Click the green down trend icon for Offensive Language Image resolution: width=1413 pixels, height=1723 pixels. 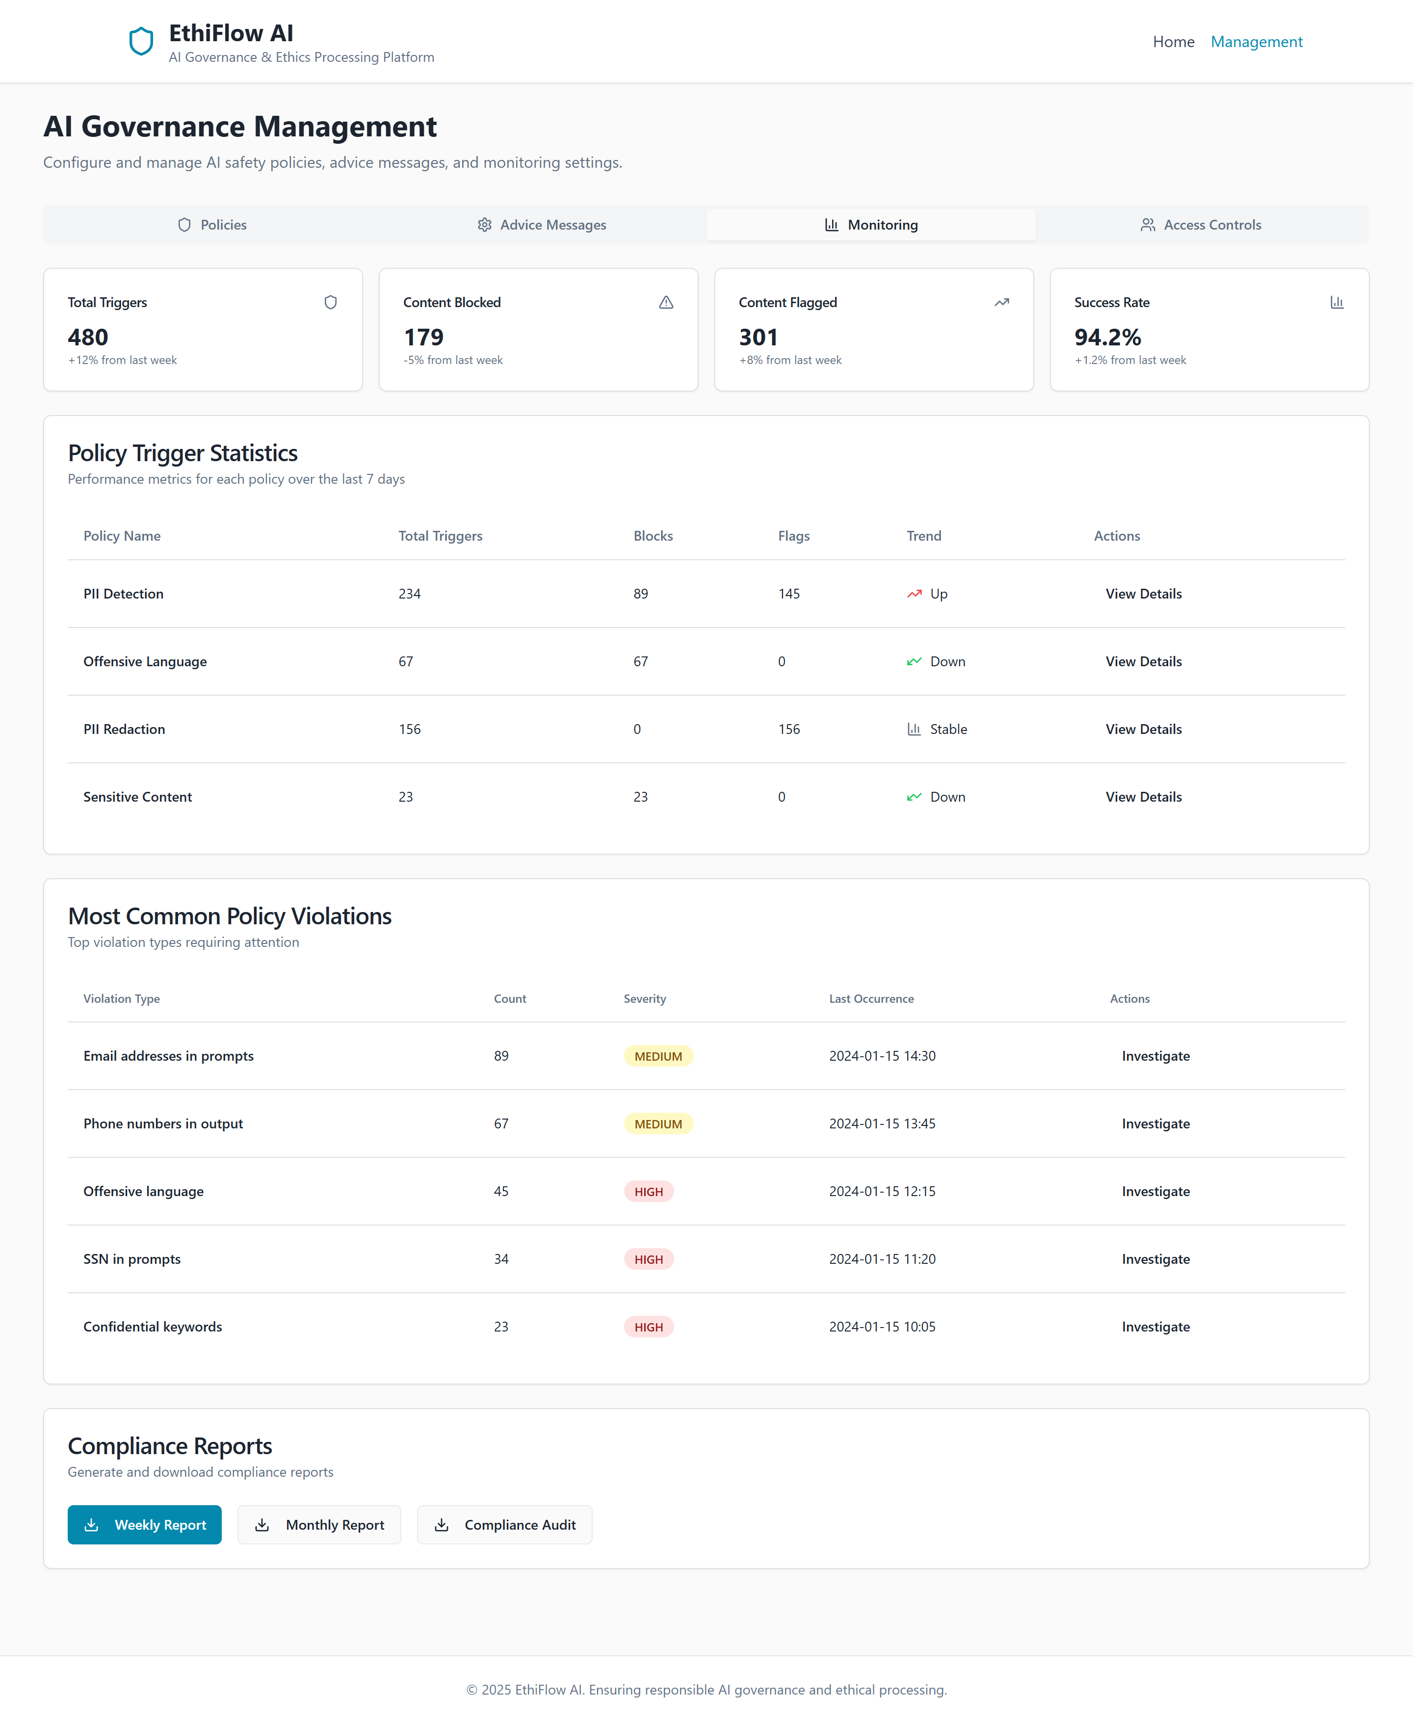click(x=915, y=661)
